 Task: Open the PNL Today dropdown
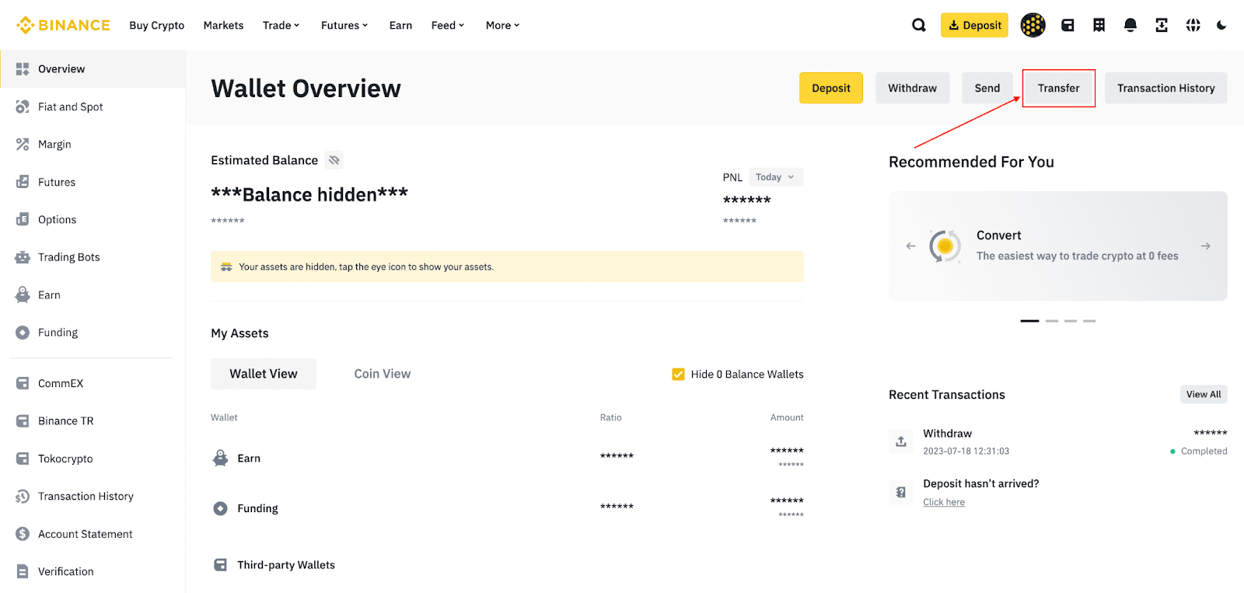(775, 177)
